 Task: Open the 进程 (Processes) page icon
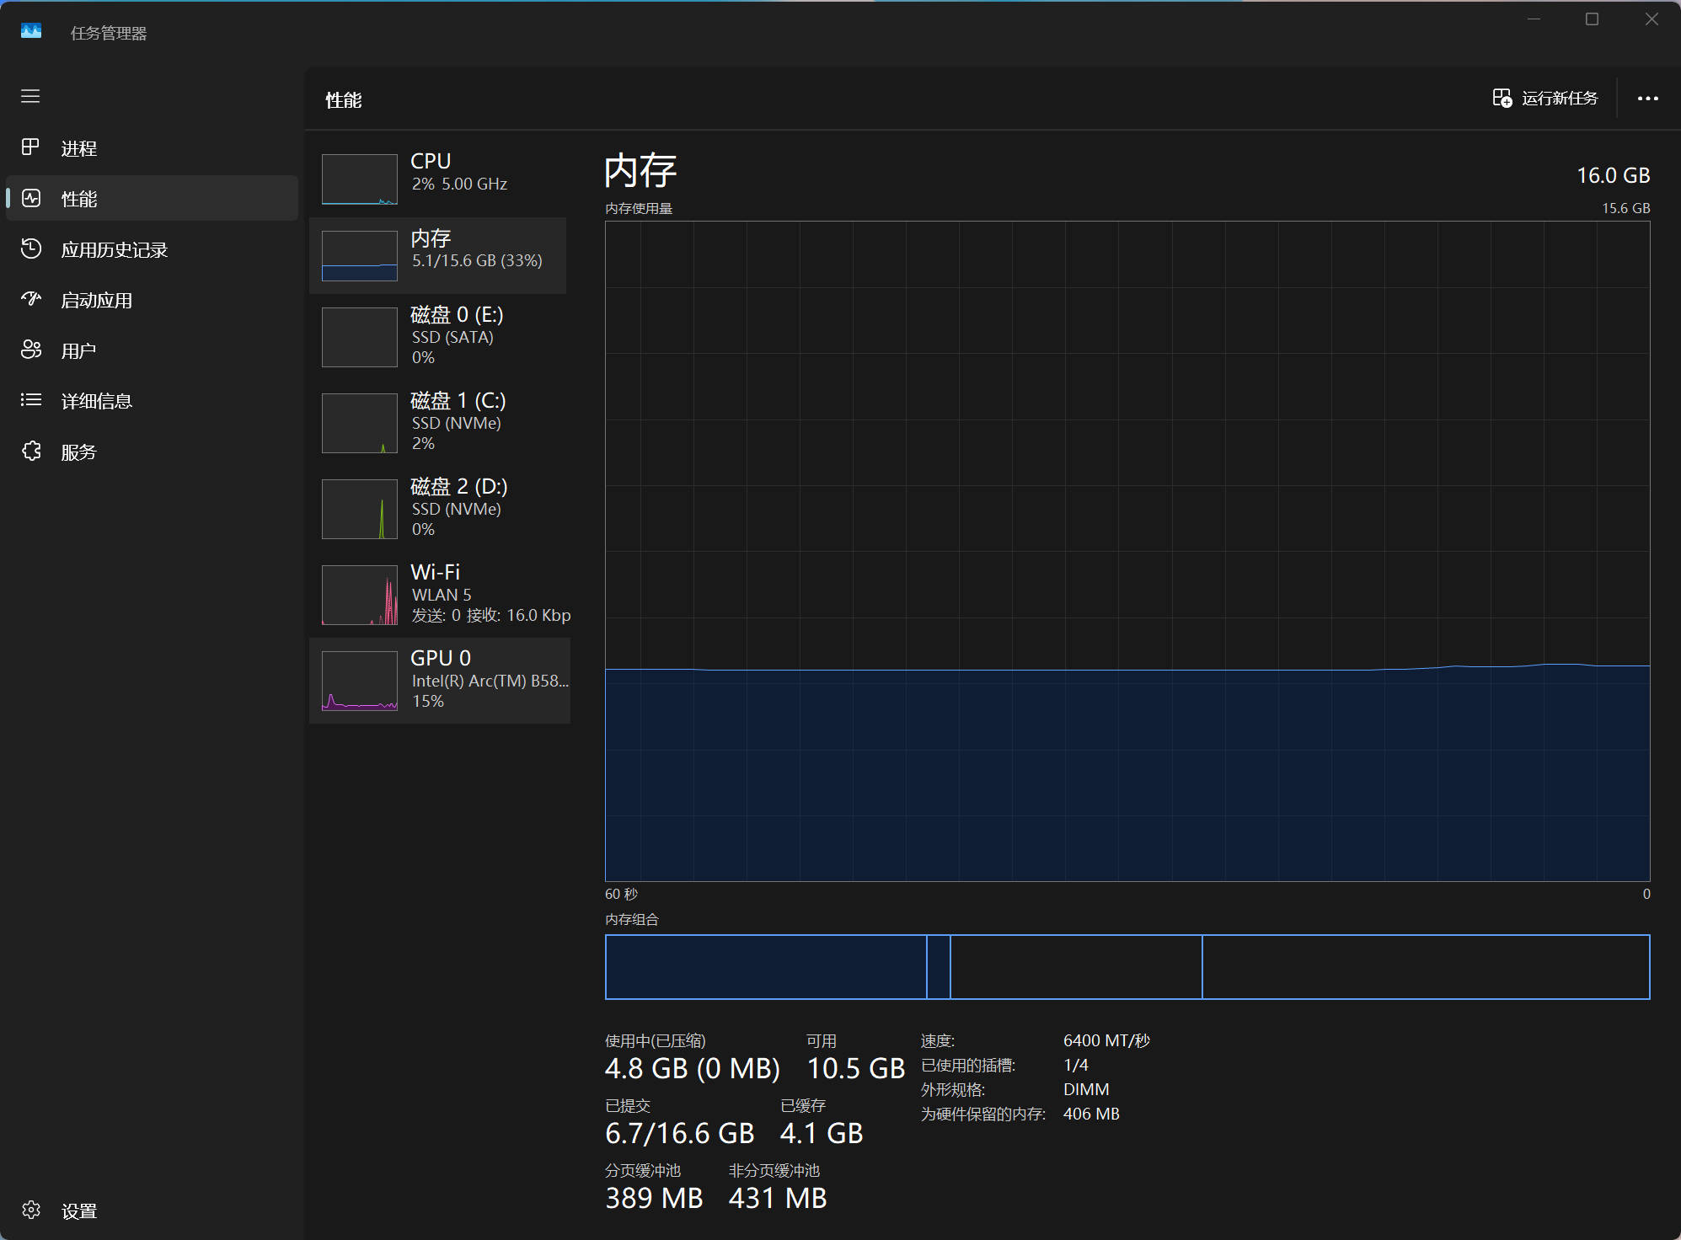(30, 147)
